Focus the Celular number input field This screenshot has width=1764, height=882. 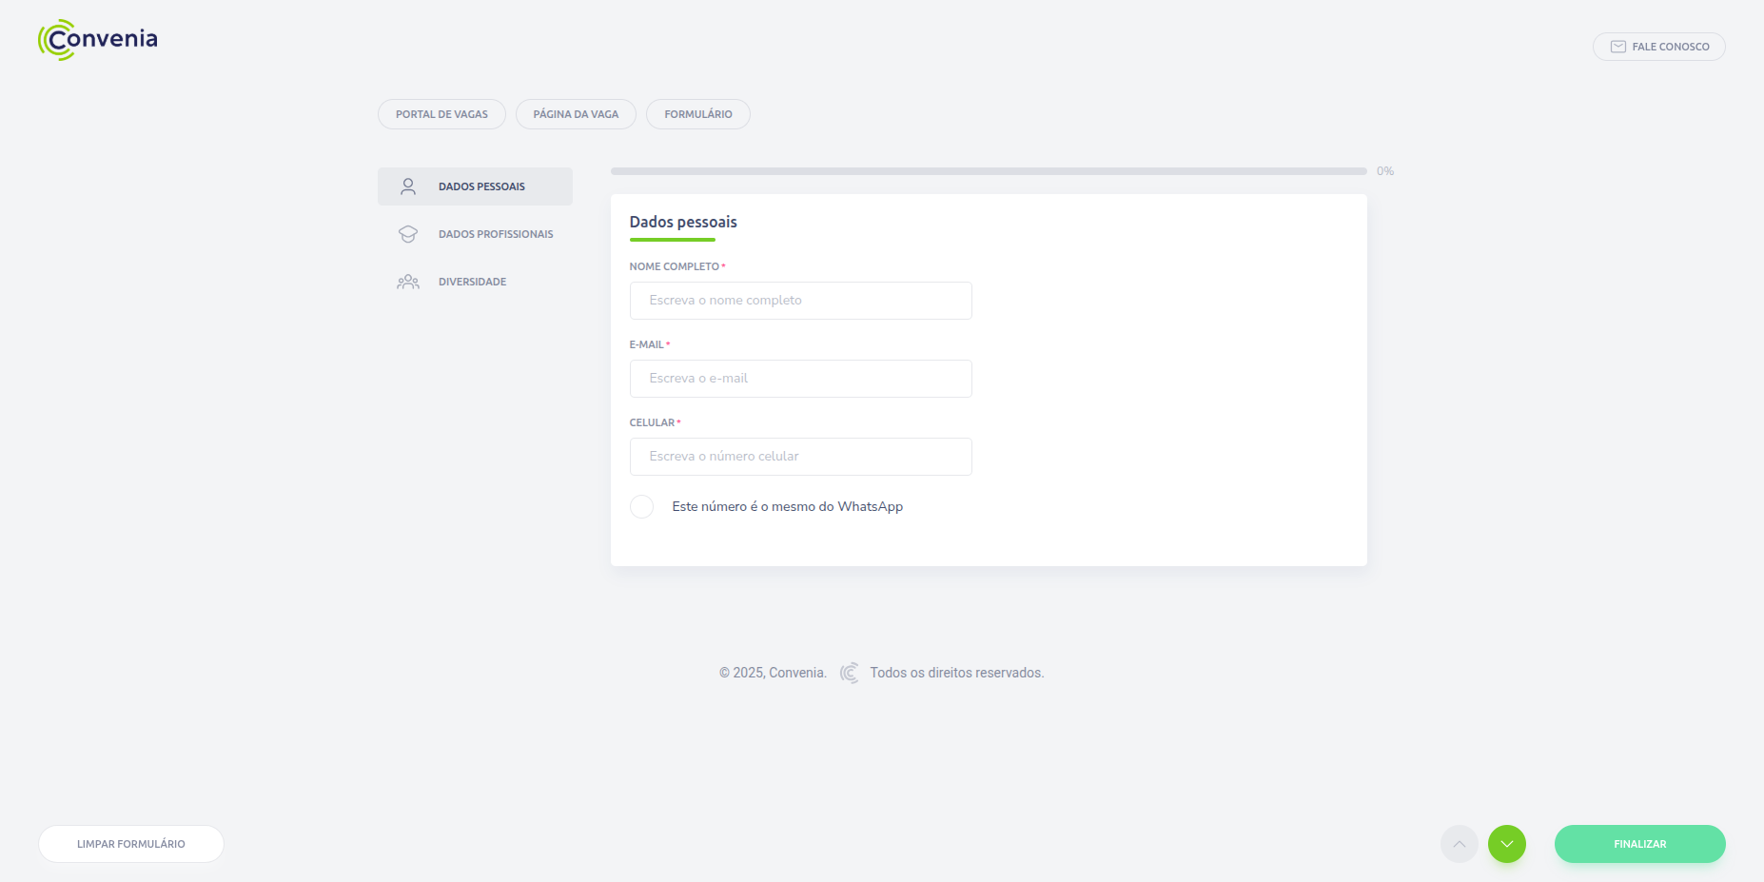800,457
